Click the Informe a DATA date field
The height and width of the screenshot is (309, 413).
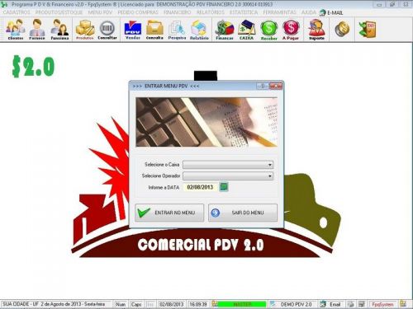pyautogui.click(x=200, y=187)
